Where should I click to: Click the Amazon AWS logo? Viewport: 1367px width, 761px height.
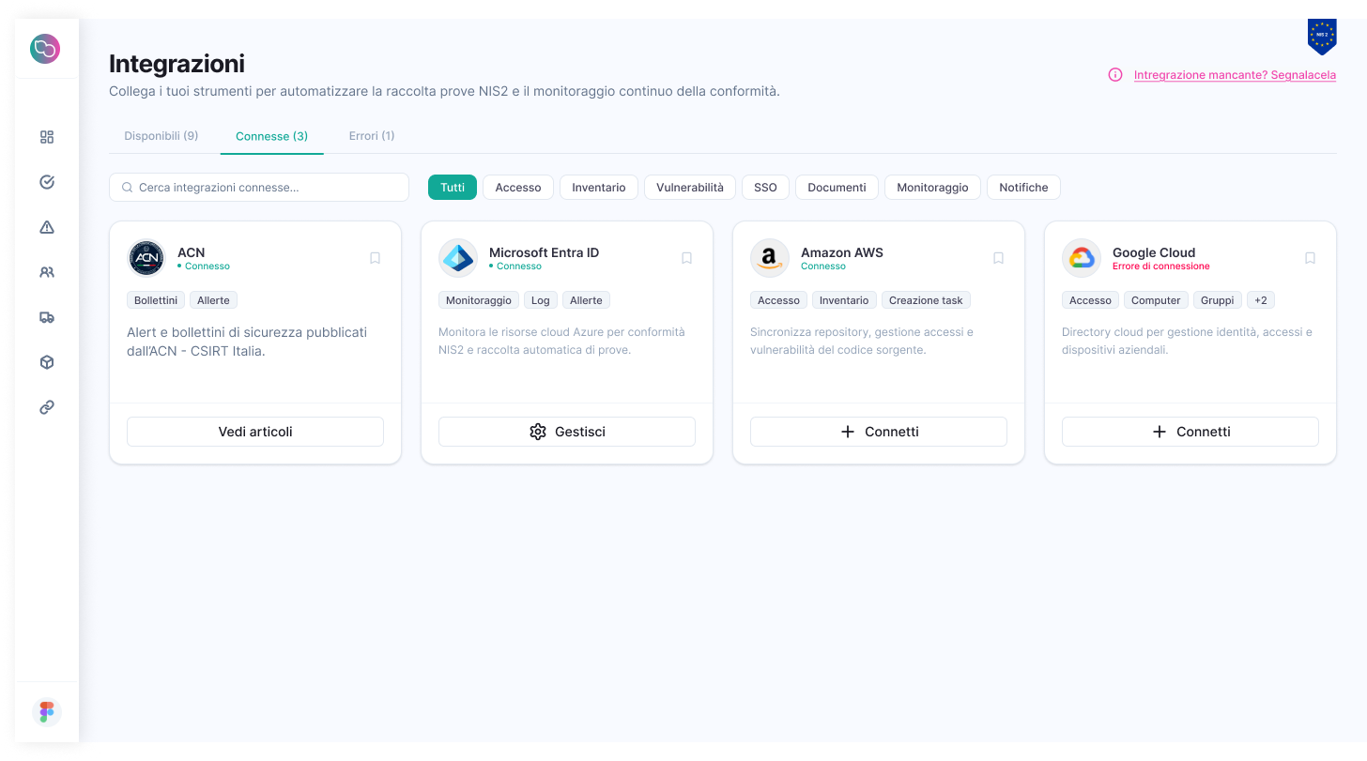(x=770, y=258)
